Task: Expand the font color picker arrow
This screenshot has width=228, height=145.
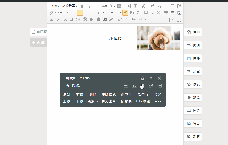Action: 114,6
